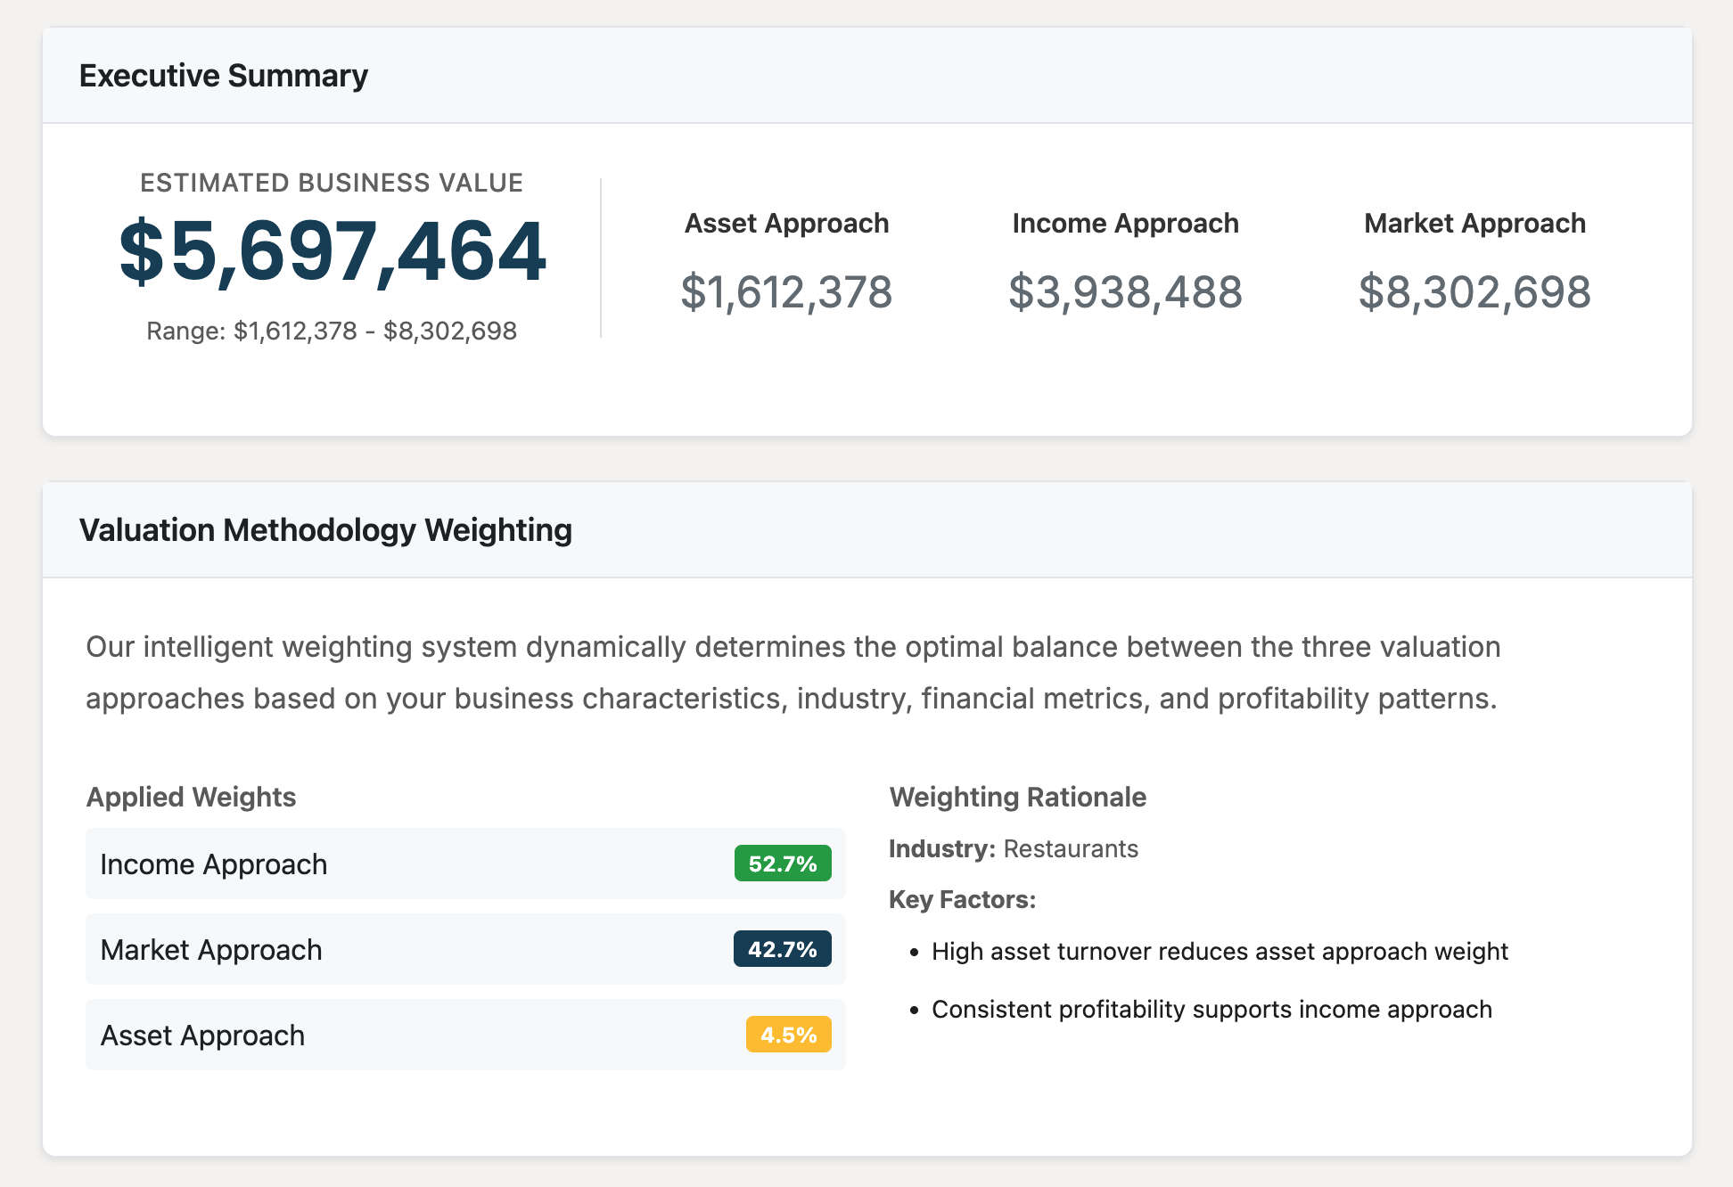Click the Applied Weights heading

point(191,797)
